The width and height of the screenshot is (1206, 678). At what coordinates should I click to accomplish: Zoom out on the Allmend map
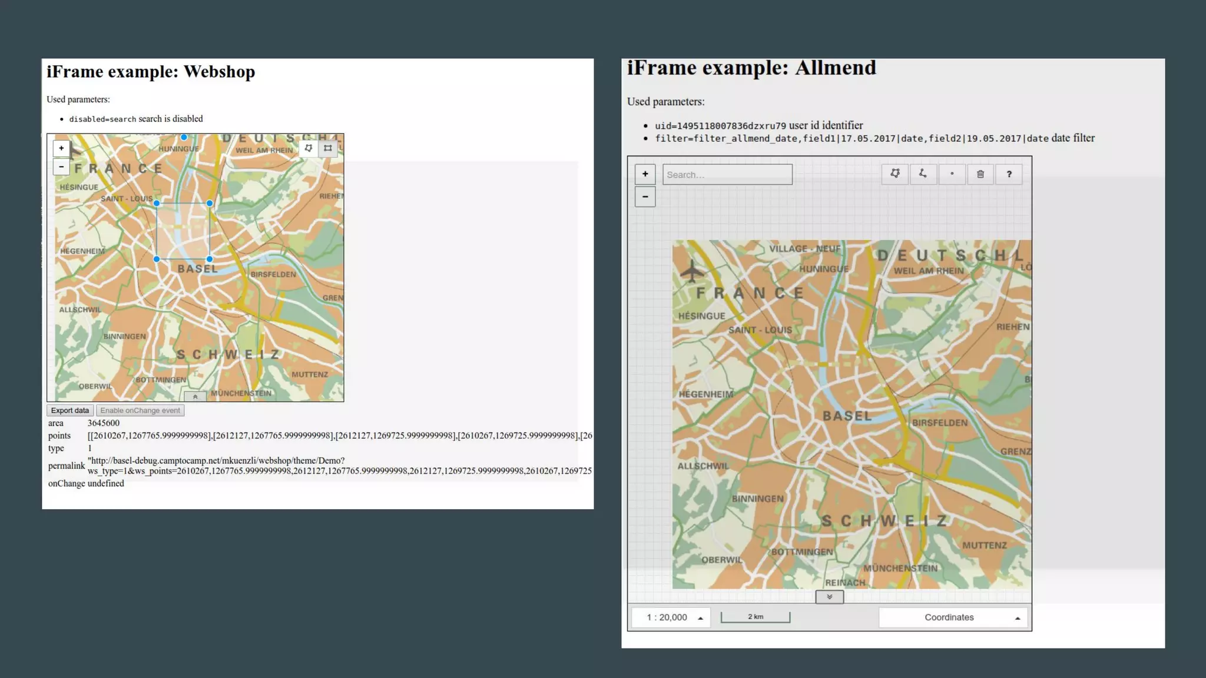645,197
